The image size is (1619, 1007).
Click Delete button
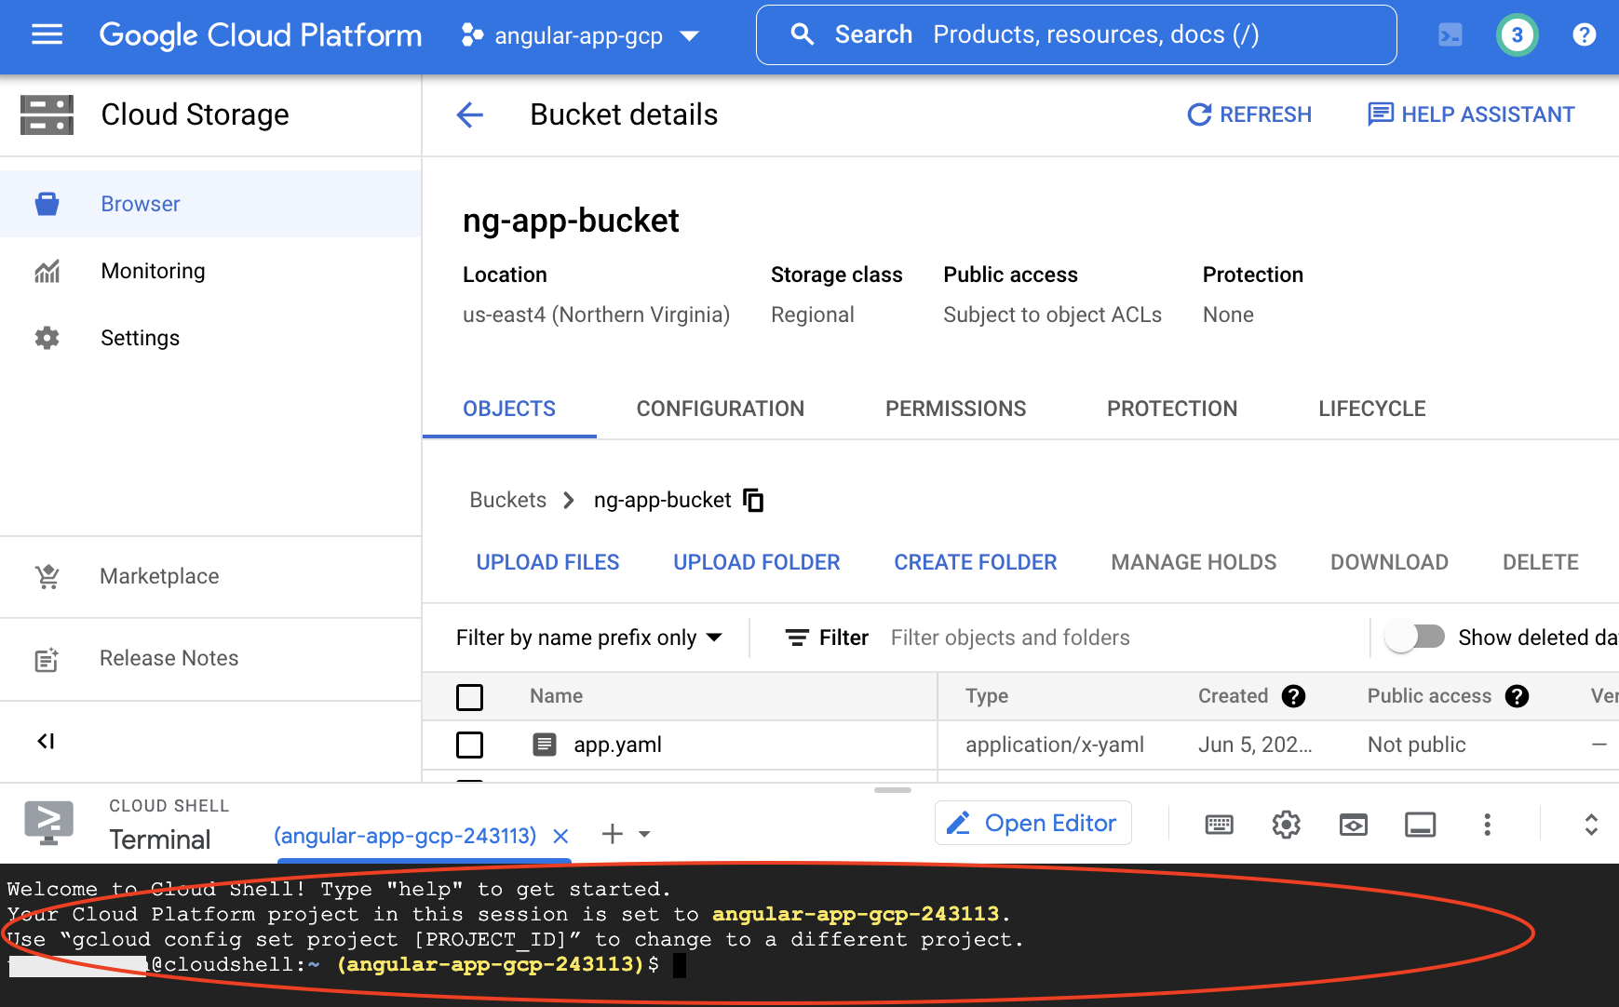tap(1541, 562)
